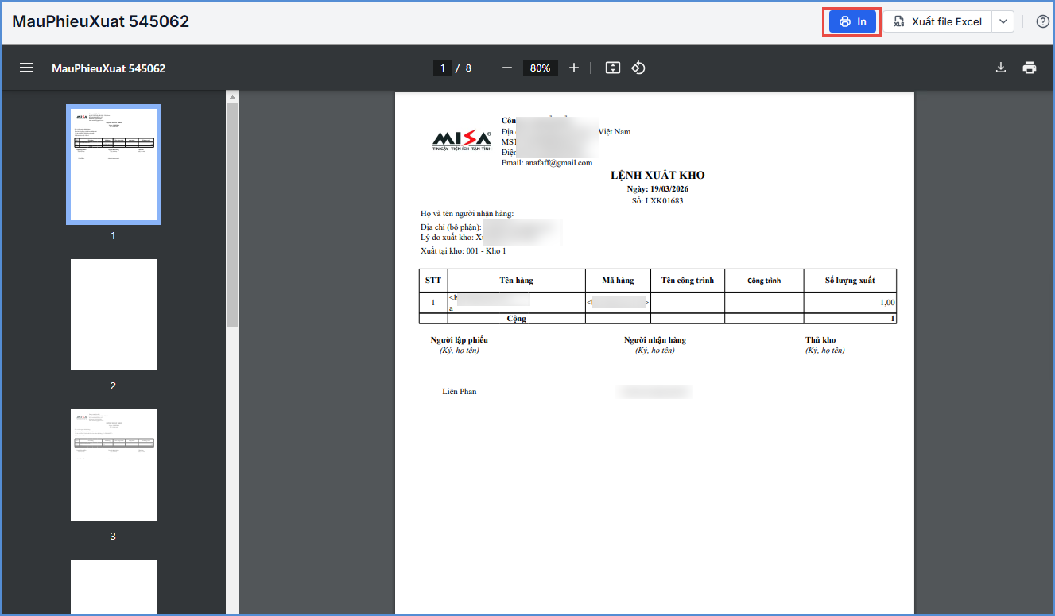Click the Xuất tại kho: 001 - Kho 1 line
The width and height of the screenshot is (1055, 616).
(464, 250)
